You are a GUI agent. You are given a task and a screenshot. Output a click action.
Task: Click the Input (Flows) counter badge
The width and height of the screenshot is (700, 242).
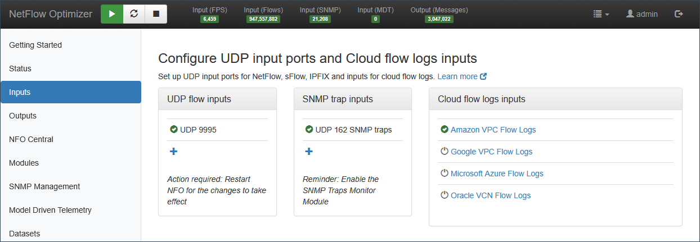coord(263,19)
